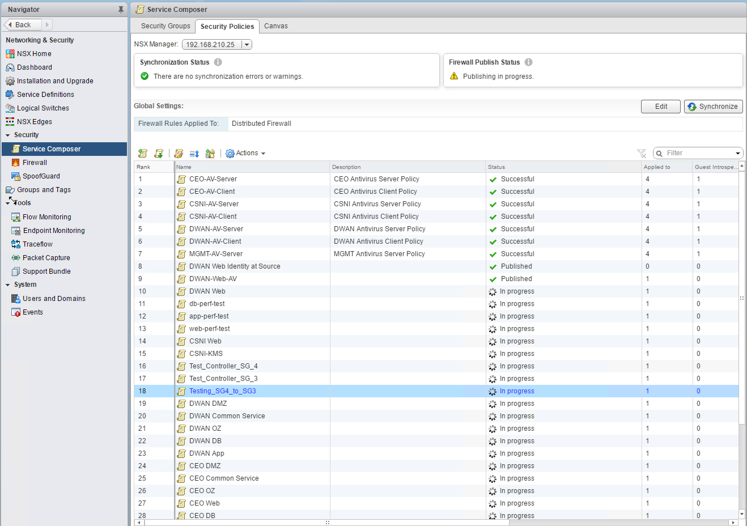This screenshot has width=747, height=526.
Task: Click the Firewall Publish Status info icon
Action: pyautogui.click(x=528, y=62)
